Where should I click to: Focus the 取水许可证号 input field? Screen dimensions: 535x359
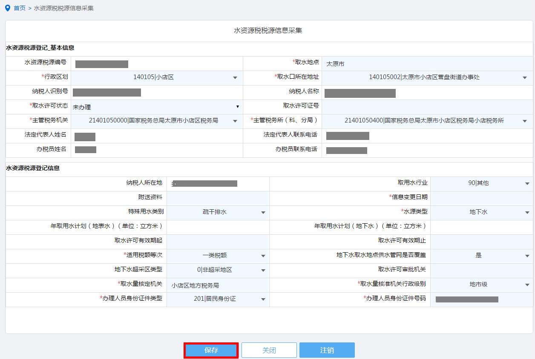point(427,106)
